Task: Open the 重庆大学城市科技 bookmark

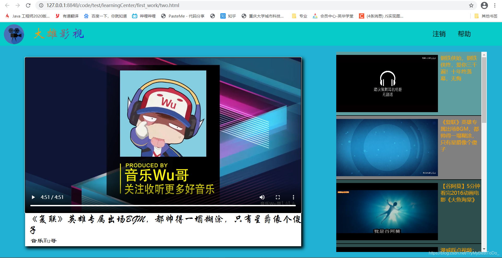Action: (263, 16)
